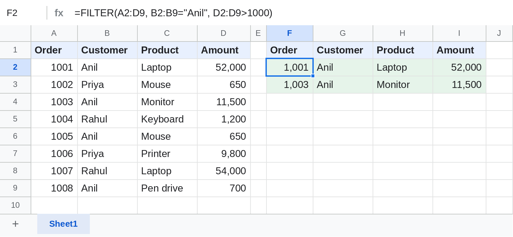Select the filtered result cell 1,001

pyautogui.click(x=290, y=67)
